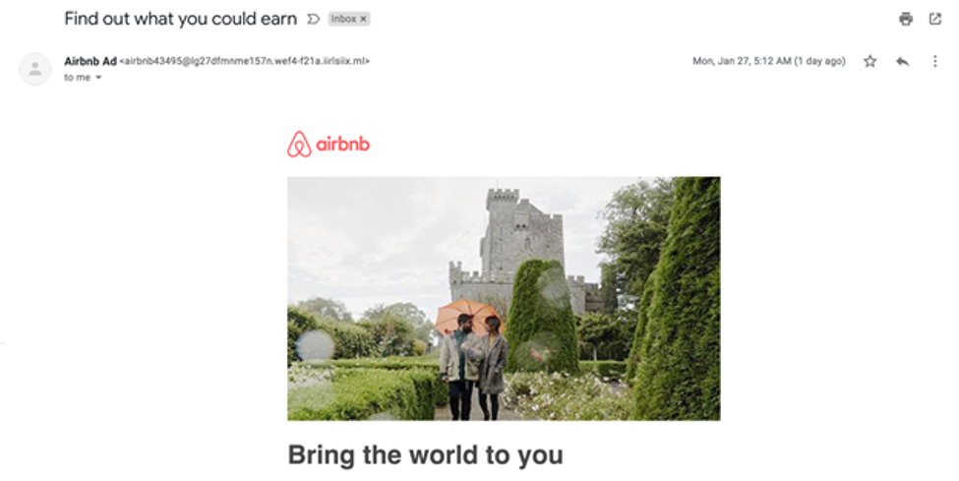Expand recipient details arrow next to 'to me'
959x481 pixels.
pos(97,78)
